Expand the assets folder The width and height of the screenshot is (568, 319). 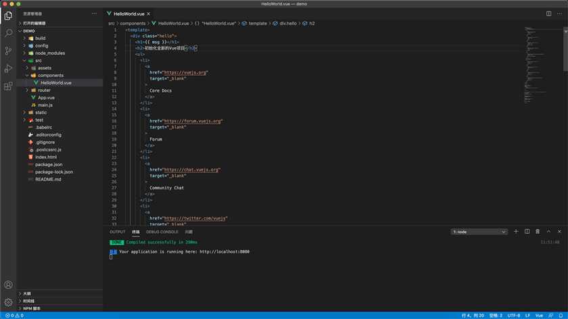pyautogui.click(x=44, y=68)
